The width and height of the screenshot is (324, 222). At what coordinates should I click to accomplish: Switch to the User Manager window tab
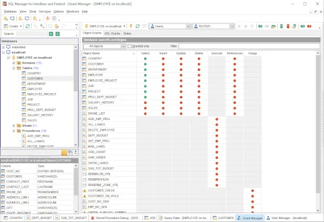(287, 218)
